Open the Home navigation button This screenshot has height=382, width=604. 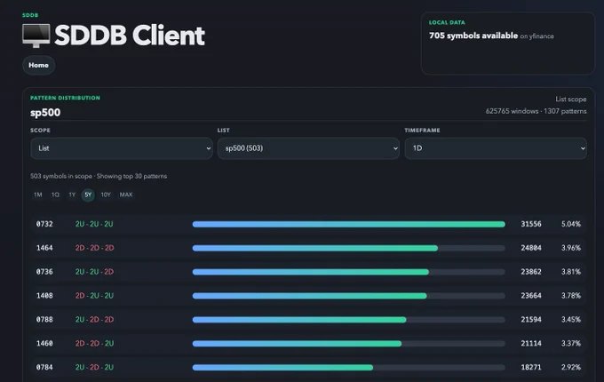point(38,65)
